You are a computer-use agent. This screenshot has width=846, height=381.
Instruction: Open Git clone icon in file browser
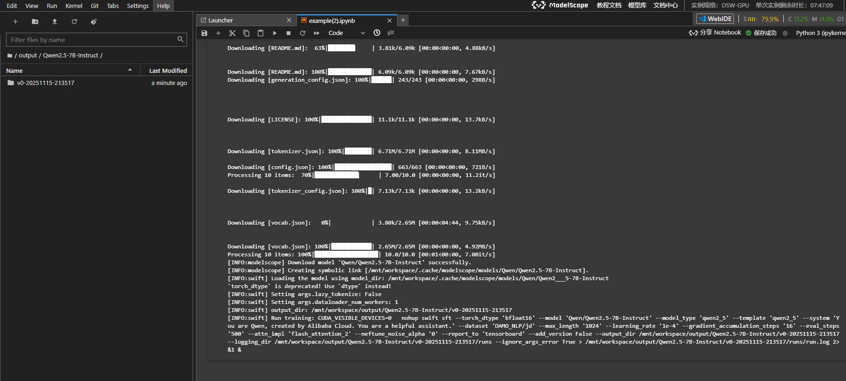point(94,21)
